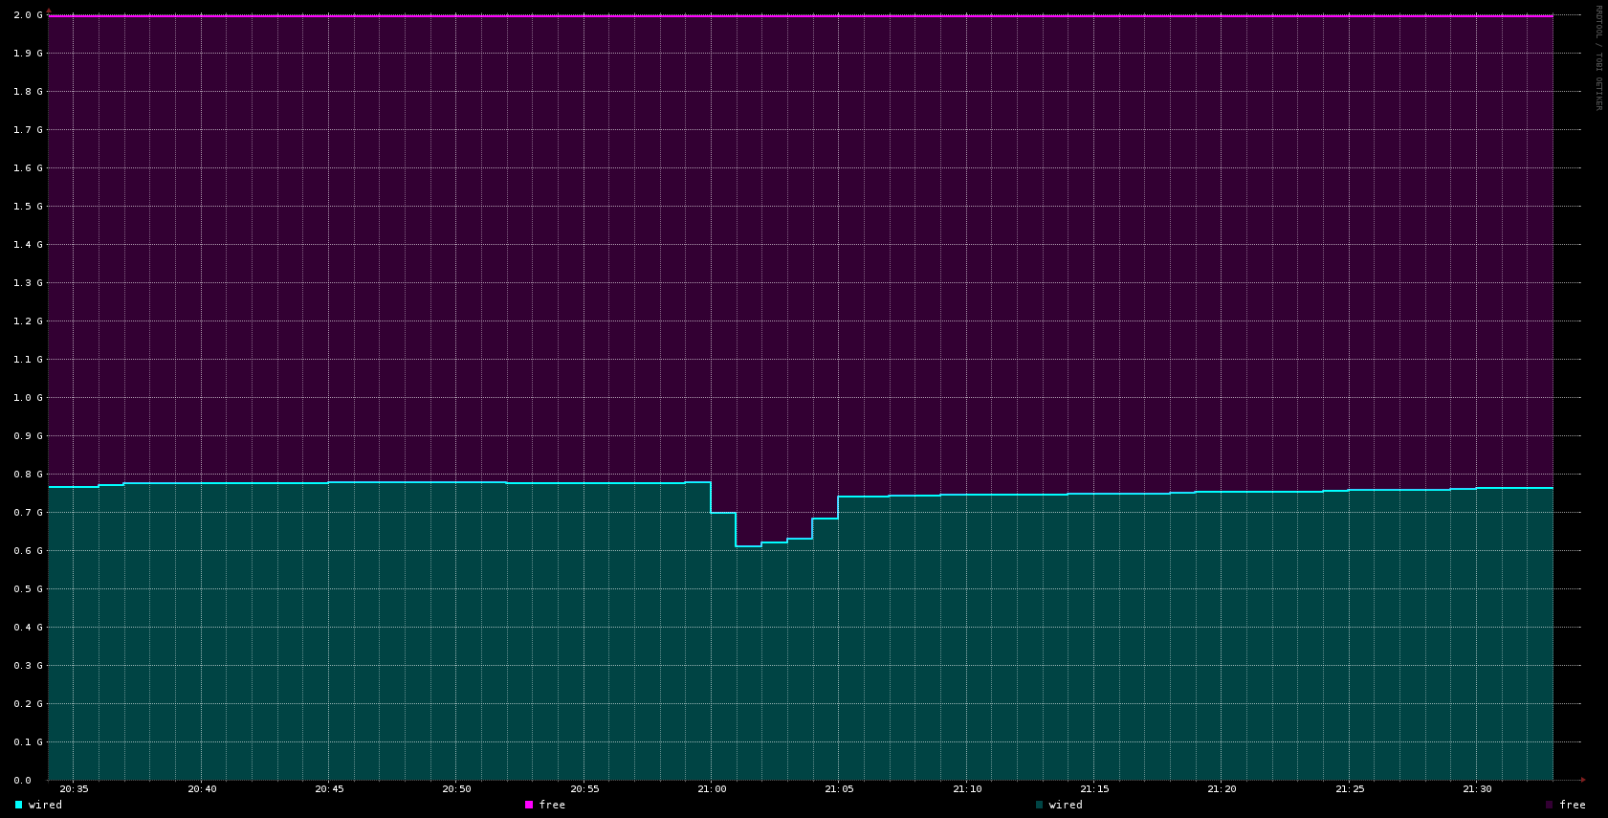Click the 0.5 G y-axis label
Image resolution: width=1608 pixels, height=818 pixels.
pyautogui.click(x=28, y=589)
